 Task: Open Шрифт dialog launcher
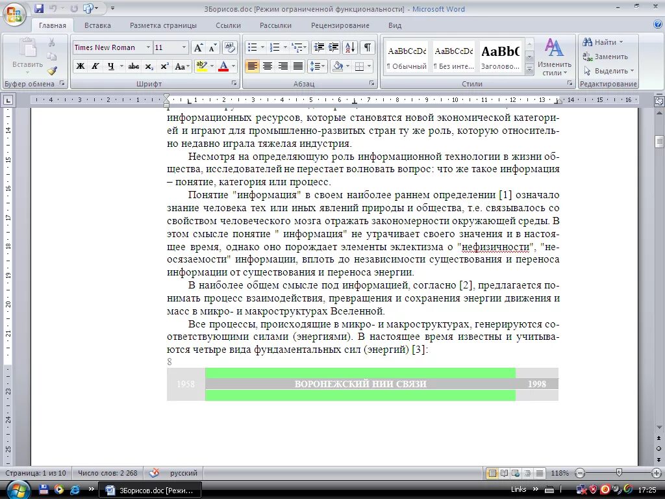pos(234,84)
